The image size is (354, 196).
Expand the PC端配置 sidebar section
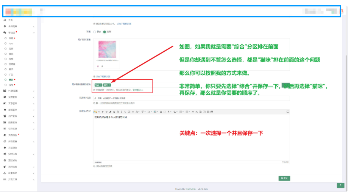[x=19, y=91]
